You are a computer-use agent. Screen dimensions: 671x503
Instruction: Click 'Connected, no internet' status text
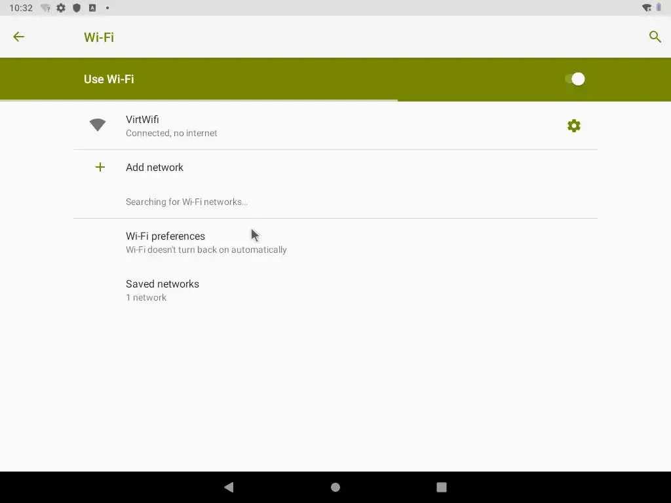pyautogui.click(x=171, y=133)
